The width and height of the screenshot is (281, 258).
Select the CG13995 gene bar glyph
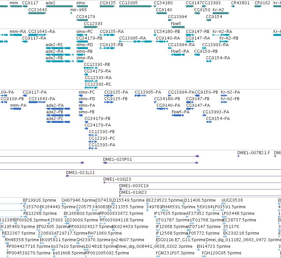(136, 7)
